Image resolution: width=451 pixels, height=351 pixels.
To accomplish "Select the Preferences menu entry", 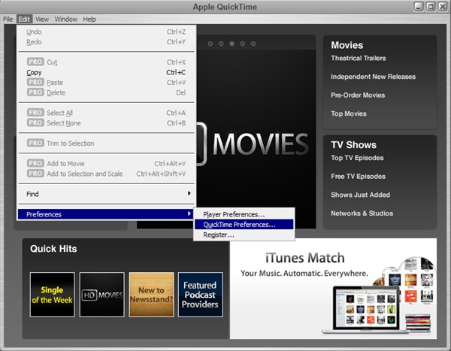I will coord(106,214).
